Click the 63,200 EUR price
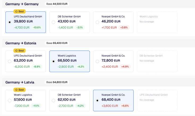The width and height of the screenshot is (195, 116). 23,60
